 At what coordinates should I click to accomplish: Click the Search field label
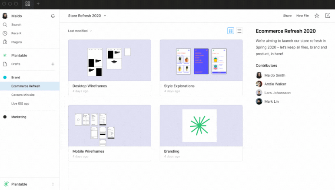coord(16,25)
